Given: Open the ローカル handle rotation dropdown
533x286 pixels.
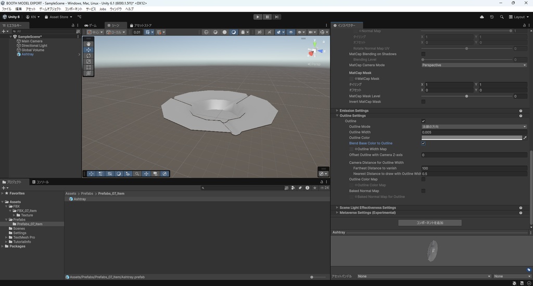Looking at the screenshot, I should tap(116, 32).
